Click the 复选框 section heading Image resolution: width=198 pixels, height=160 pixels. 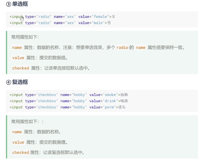pos(17,82)
